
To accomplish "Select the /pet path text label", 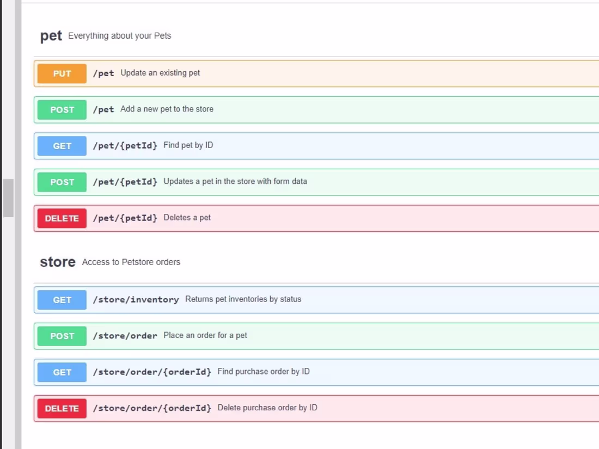I will coord(104,73).
